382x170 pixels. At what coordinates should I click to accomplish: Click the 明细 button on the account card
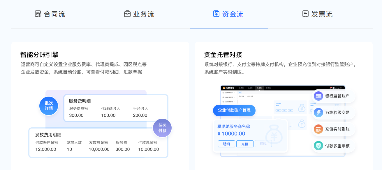[226, 144]
